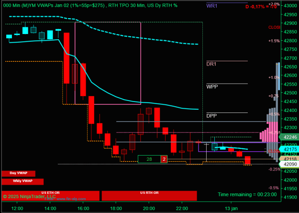Click the 20:00 time axis label
299x213 pixels.
point(149,208)
